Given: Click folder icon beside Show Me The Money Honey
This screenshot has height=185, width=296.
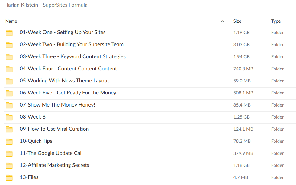Looking at the screenshot, I should (9, 105).
